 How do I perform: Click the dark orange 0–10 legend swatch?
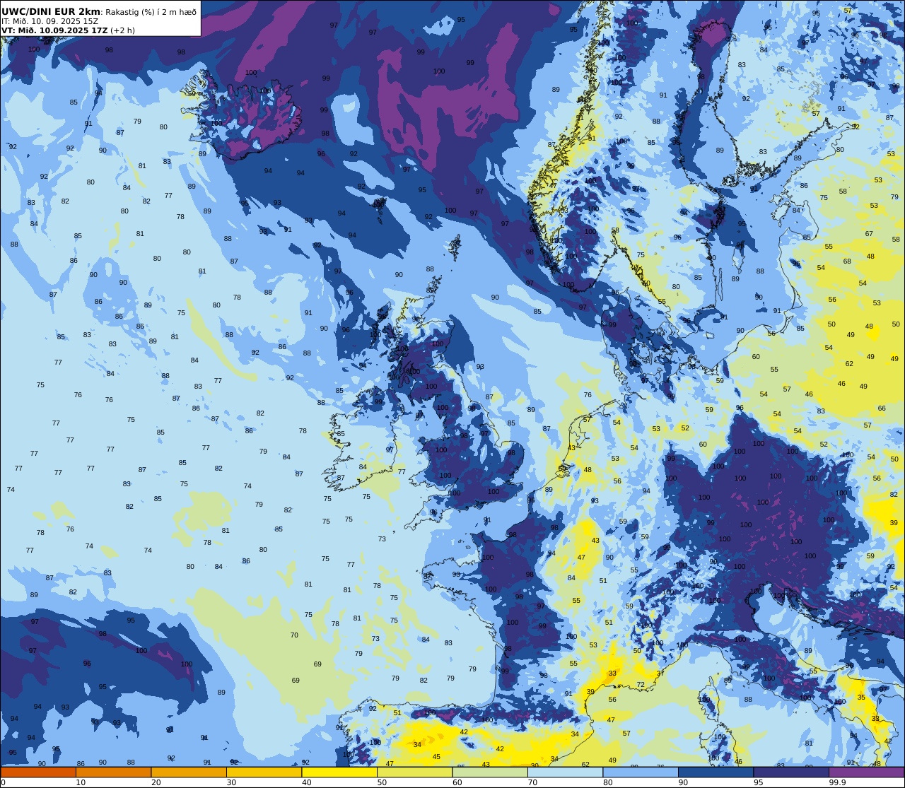point(38,772)
